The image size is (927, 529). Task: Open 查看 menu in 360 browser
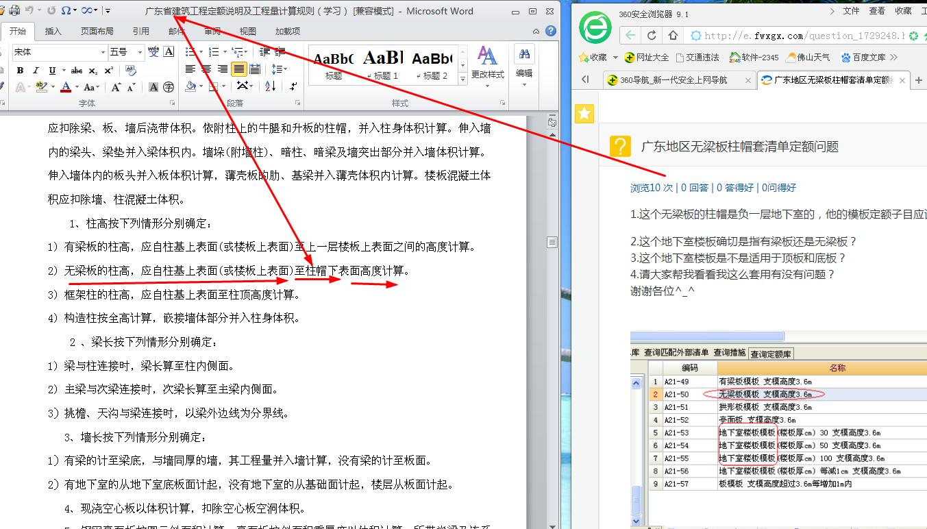pyautogui.click(x=876, y=11)
